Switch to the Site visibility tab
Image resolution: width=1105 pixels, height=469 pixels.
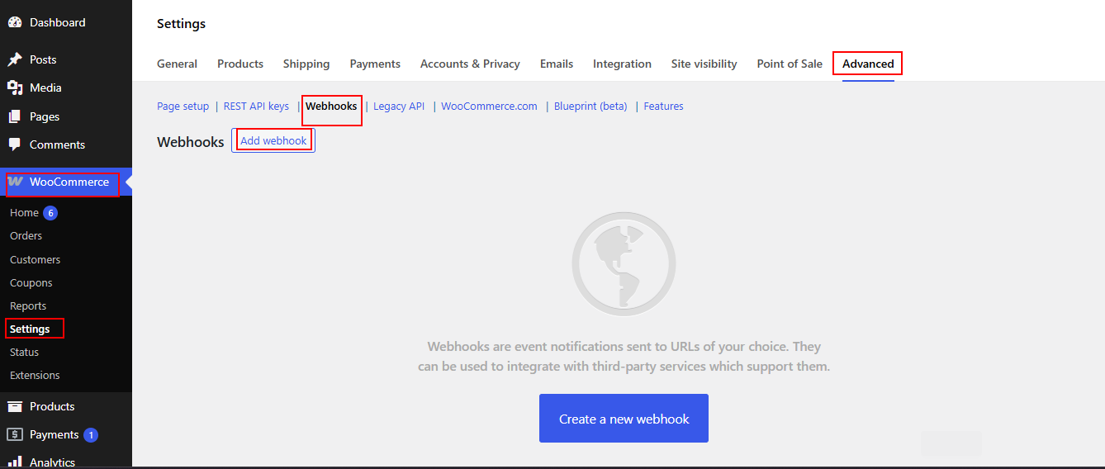[704, 64]
